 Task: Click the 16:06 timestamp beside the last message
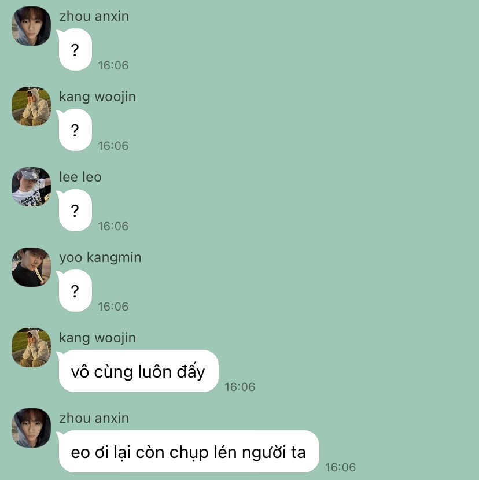(341, 467)
